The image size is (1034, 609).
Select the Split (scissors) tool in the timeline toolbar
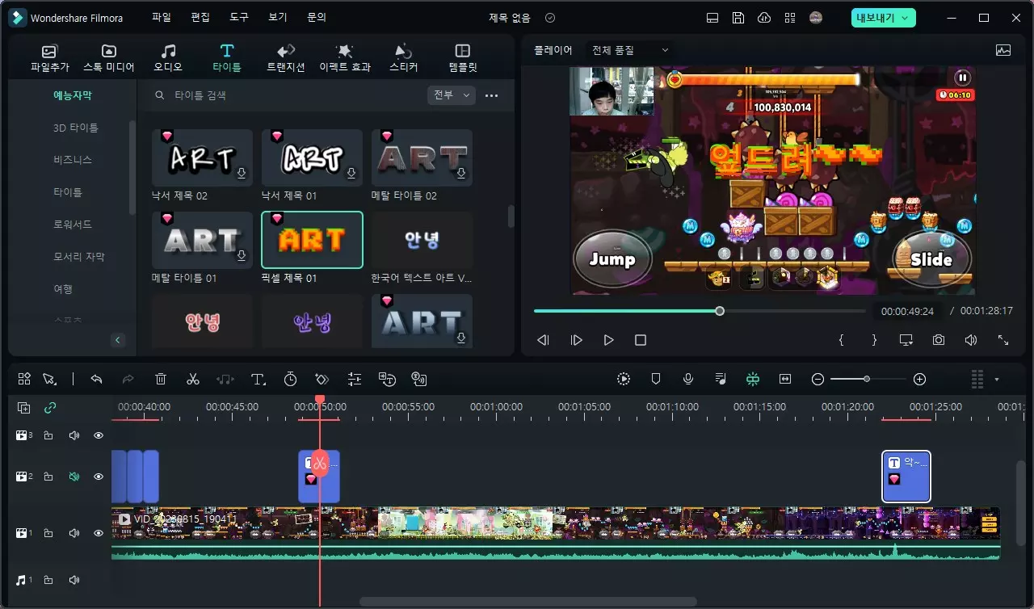coord(192,379)
